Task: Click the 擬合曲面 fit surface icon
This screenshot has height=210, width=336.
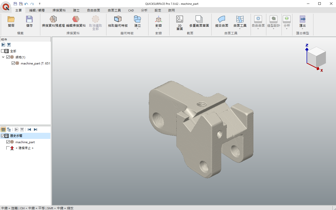Action: pyautogui.click(x=222, y=19)
